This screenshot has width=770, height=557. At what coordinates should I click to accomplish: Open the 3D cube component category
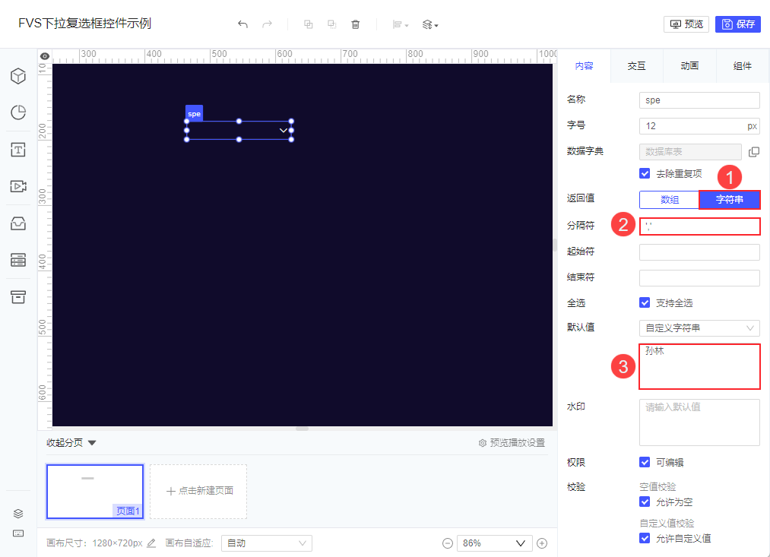click(18, 76)
